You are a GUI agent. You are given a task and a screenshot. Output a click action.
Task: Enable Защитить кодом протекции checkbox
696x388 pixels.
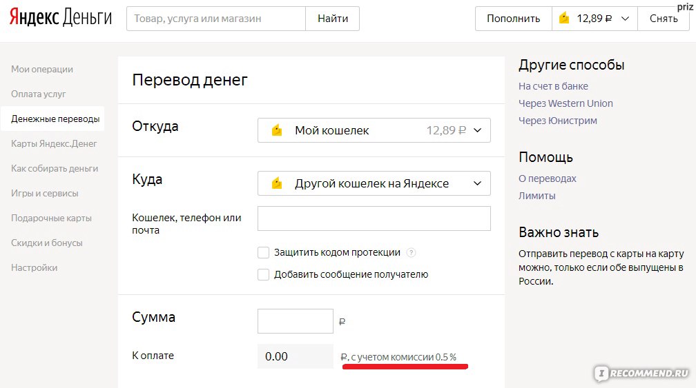pos(263,252)
